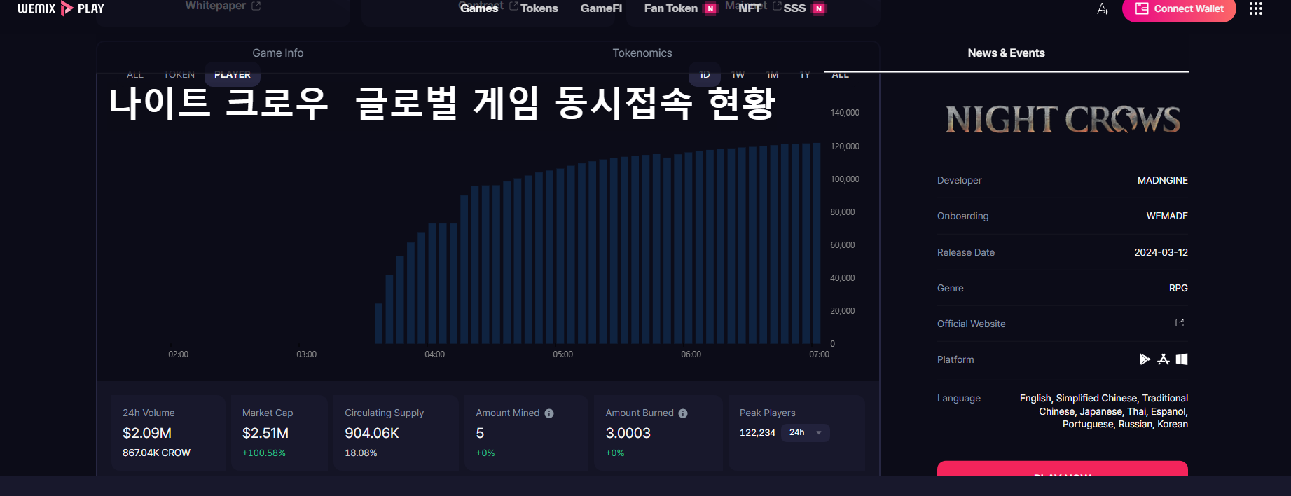
Task: Open the GameFi menu item
Action: click(601, 8)
